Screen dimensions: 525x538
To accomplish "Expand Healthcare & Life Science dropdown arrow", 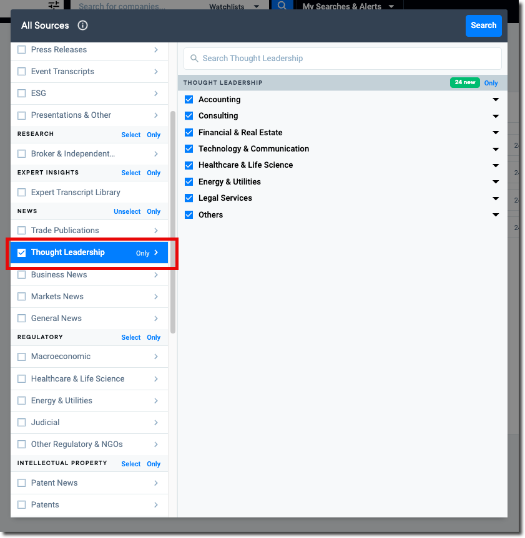I will click(x=496, y=166).
